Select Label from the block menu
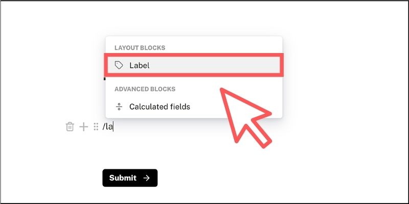Viewport: 409px width, 204px height. click(x=194, y=65)
